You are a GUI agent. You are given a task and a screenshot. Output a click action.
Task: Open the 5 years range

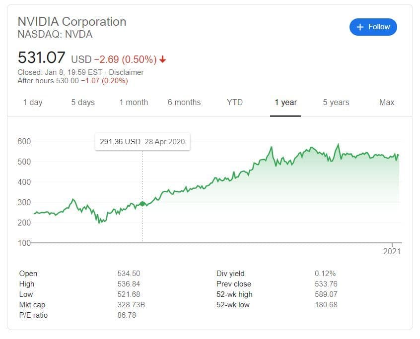point(336,103)
